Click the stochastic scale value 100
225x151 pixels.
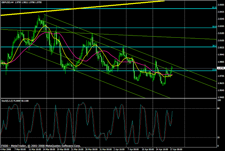click(x=219, y=100)
